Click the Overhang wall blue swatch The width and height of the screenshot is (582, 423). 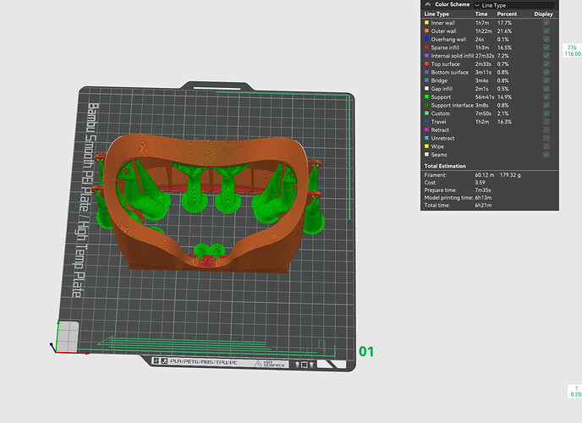[x=426, y=39]
